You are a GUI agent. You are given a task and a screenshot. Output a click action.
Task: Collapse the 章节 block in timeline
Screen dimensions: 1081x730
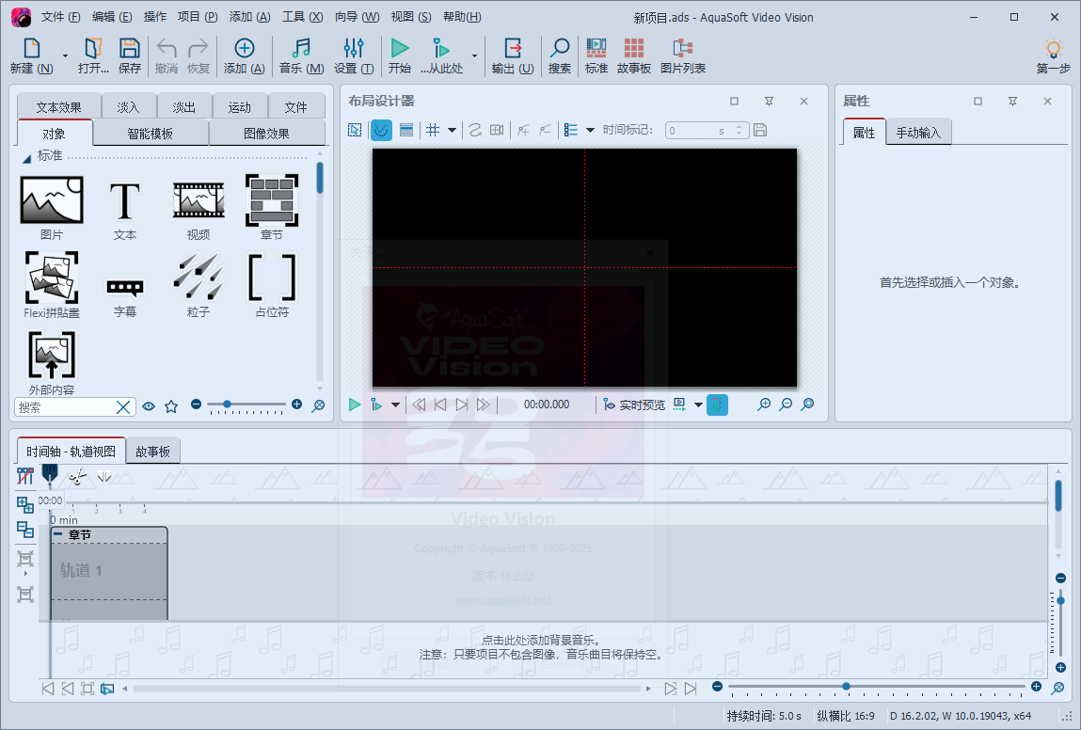coord(58,533)
